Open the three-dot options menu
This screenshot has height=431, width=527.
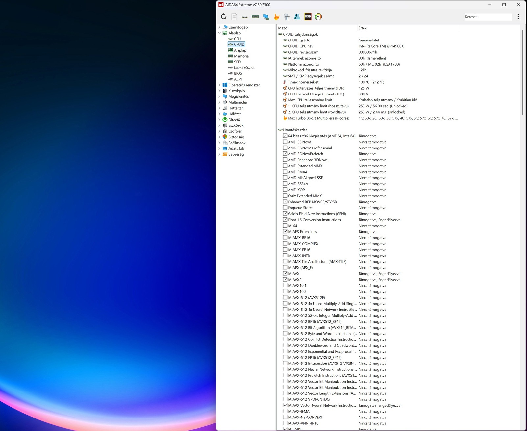click(518, 17)
